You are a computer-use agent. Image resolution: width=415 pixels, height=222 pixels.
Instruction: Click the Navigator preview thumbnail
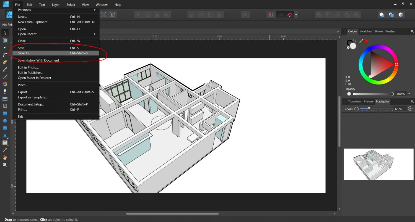tap(378, 164)
